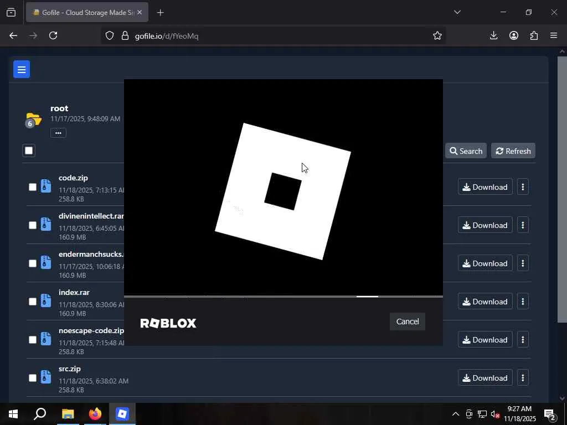This screenshot has height=425, width=567.
Task: Click the divinenintellect.rar archive icon
Action: (45, 224)
